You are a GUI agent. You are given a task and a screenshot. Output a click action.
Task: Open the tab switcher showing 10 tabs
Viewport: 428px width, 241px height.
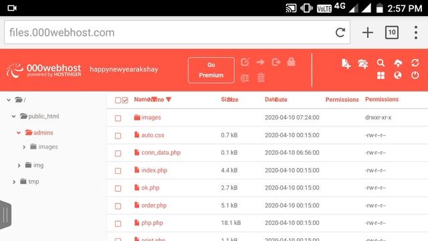[392, 33]
